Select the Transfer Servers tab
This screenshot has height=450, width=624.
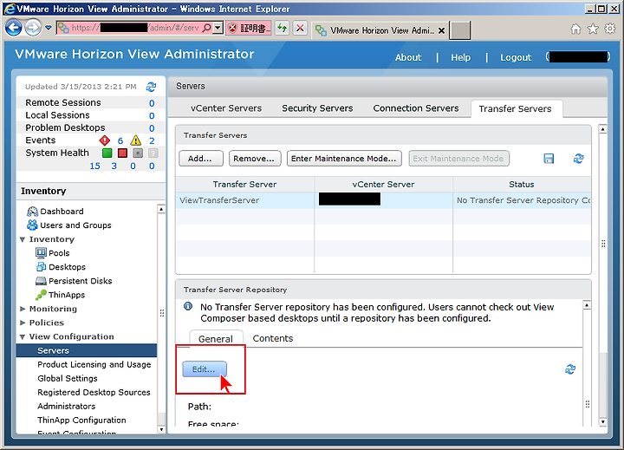(x=515, y=108)
